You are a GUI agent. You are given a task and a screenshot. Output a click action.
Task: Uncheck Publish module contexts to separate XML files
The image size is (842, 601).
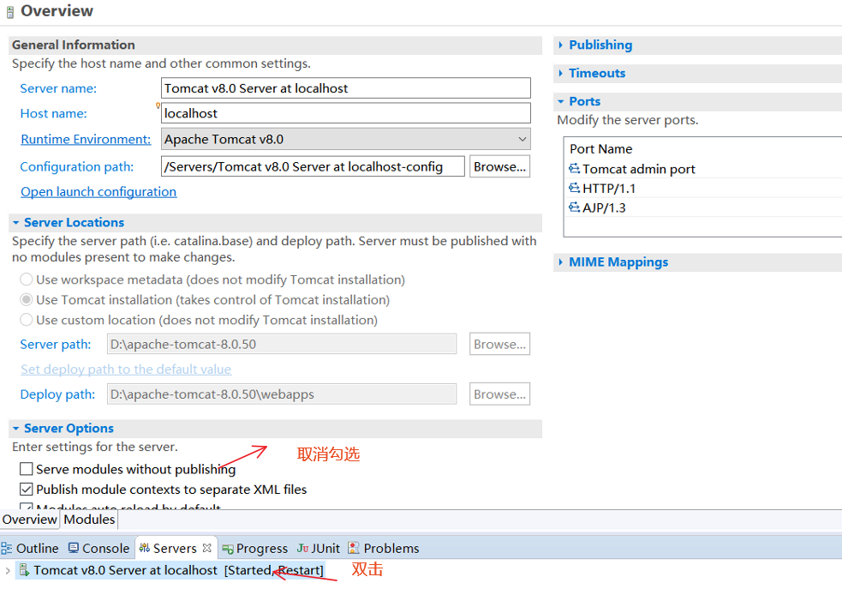27,487
